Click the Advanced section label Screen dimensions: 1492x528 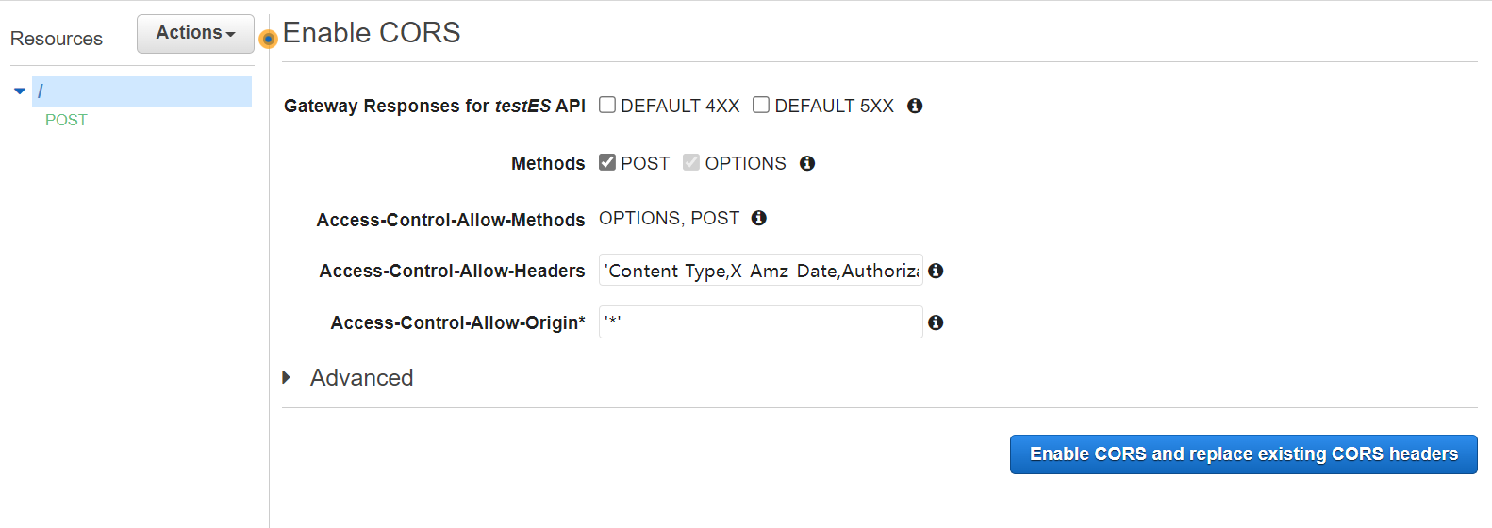coord(362,377)
